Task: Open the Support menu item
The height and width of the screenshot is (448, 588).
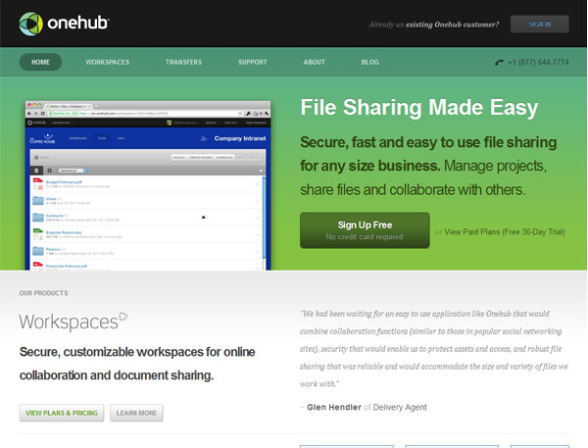Action: pyautogui.click(x=253, y=62)
